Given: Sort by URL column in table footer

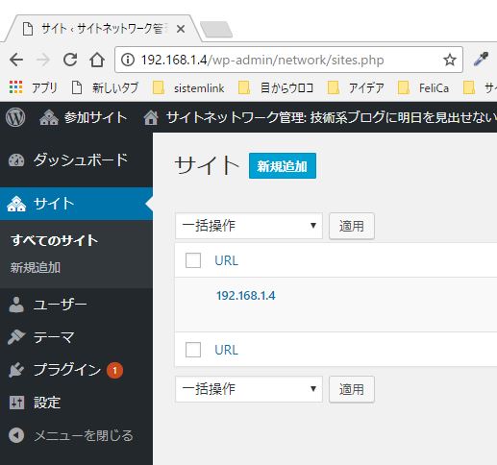Looking at the screenshot, I should [x=227, y=350].
